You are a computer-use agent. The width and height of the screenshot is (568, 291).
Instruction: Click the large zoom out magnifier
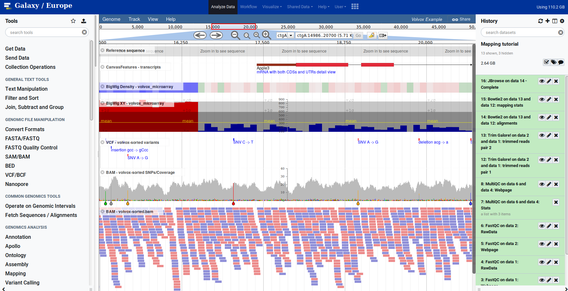coord(235,35)
